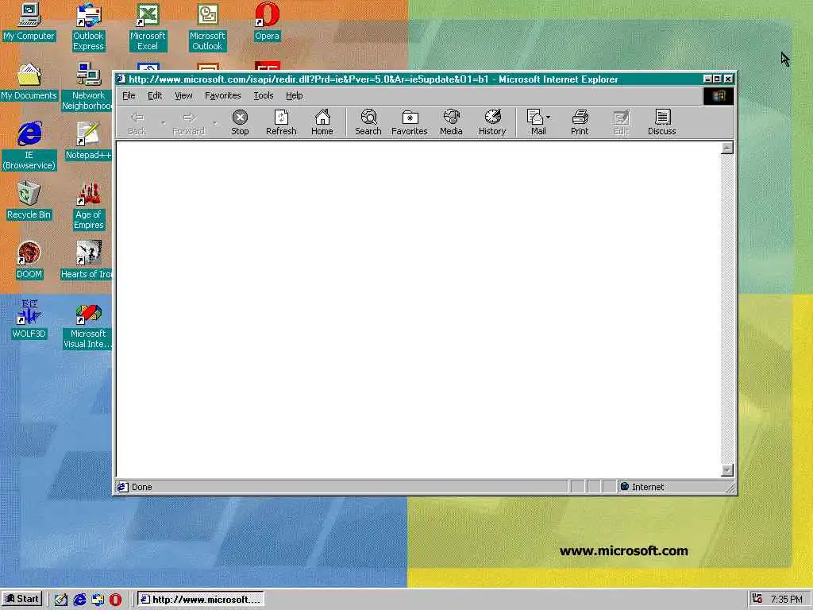813x610 pixels.
Task: Select Microsoft Visual InterDev shortcut
Action: (x=87, y=325)
